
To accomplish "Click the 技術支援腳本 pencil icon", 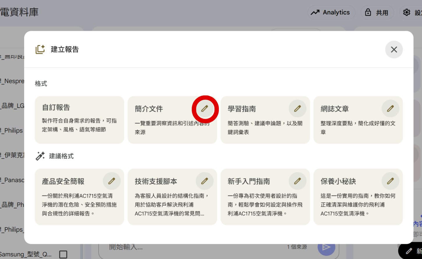I will click(x=205, y=181).
